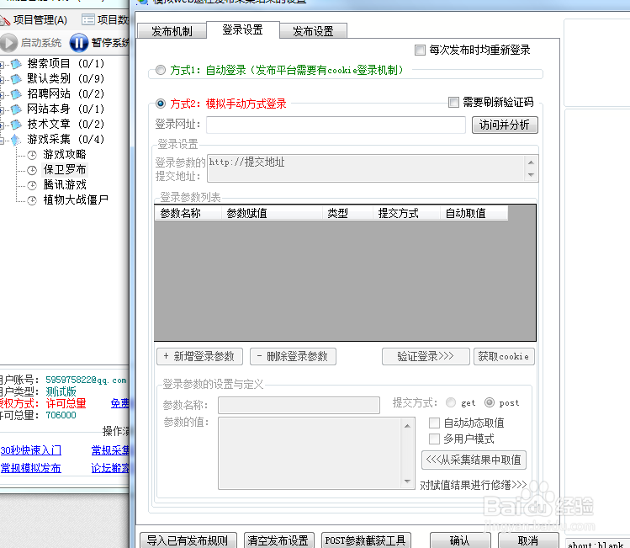
Task: Tick the 需要刷新验证码 checkbox
Action: coord(453,102)
